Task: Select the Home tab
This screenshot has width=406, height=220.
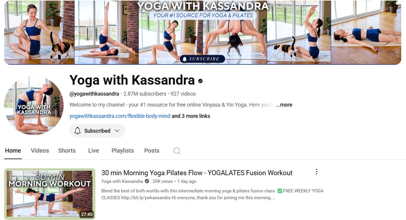Action: click(x=13, y=151)
